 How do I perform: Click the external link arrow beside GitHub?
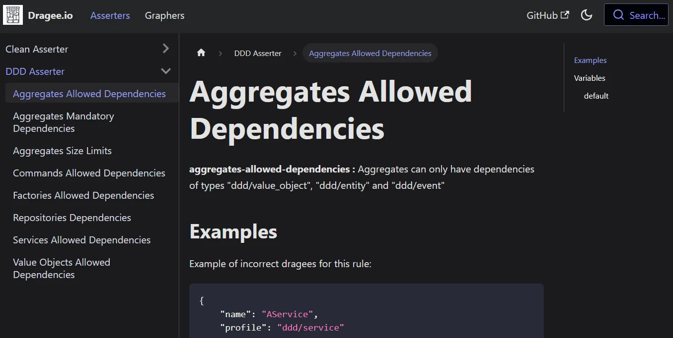click(x=566, y=15)
